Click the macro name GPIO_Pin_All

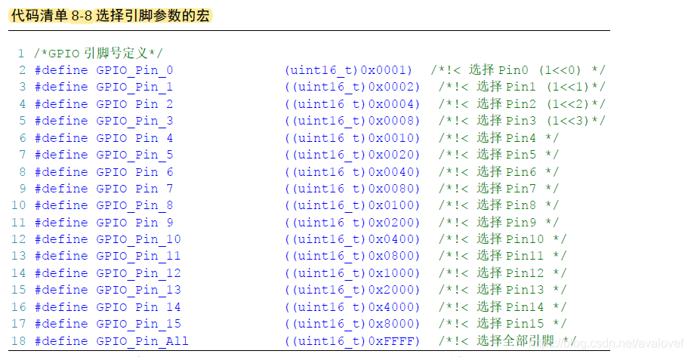point(142,341)
